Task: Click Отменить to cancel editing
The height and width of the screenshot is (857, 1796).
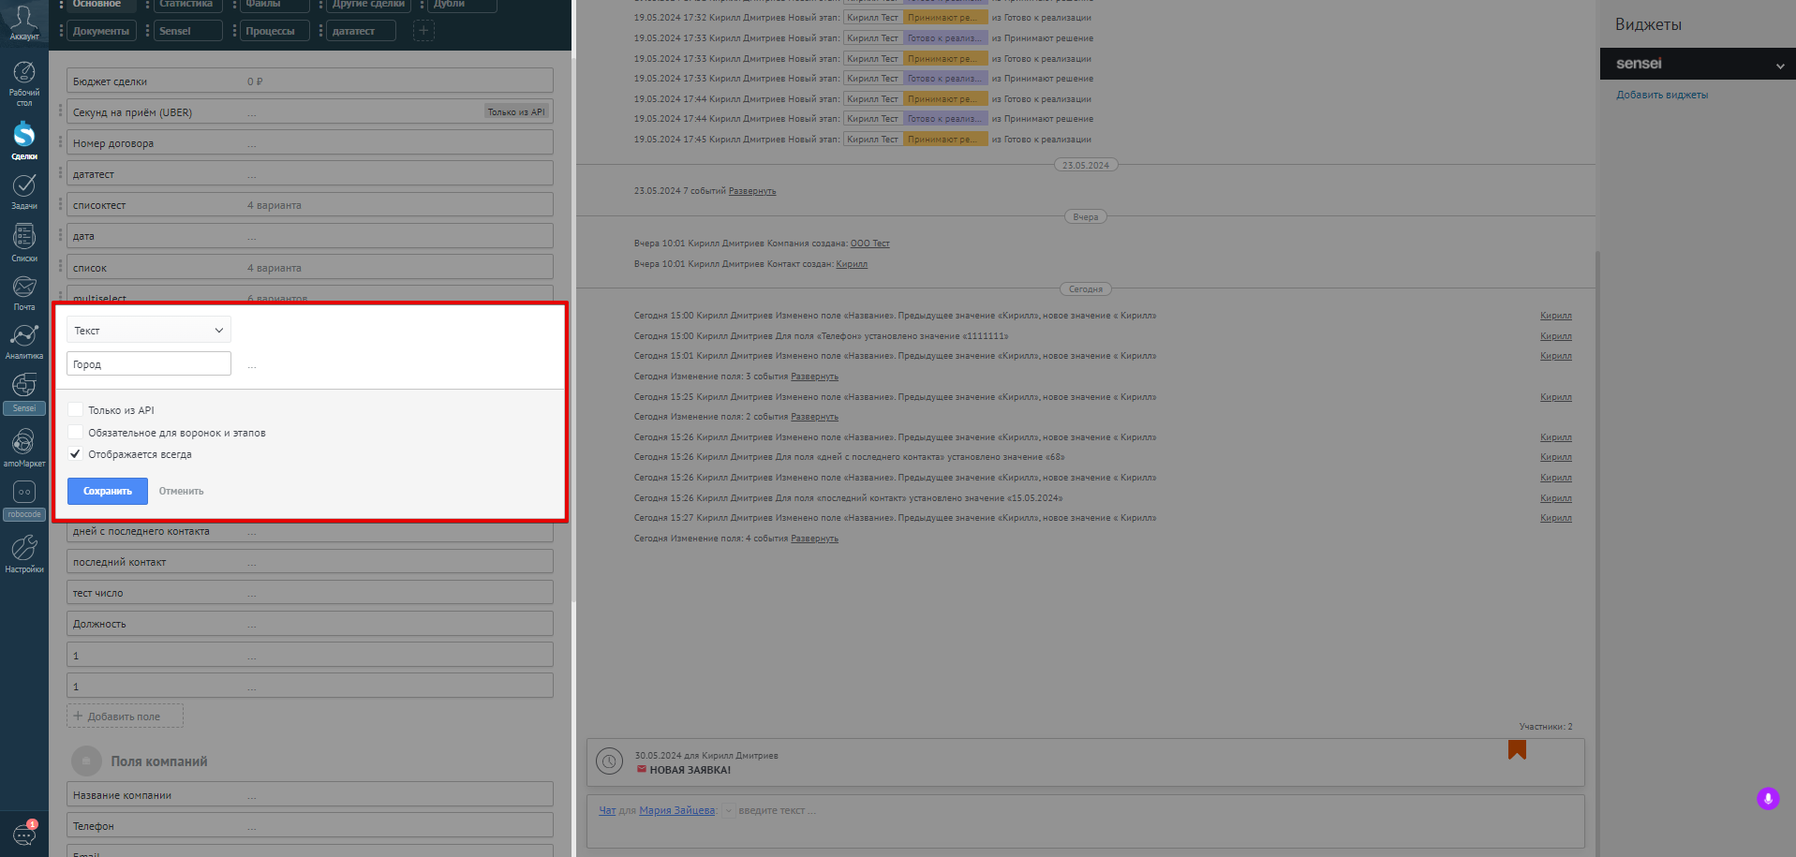Action: [181, 491]
